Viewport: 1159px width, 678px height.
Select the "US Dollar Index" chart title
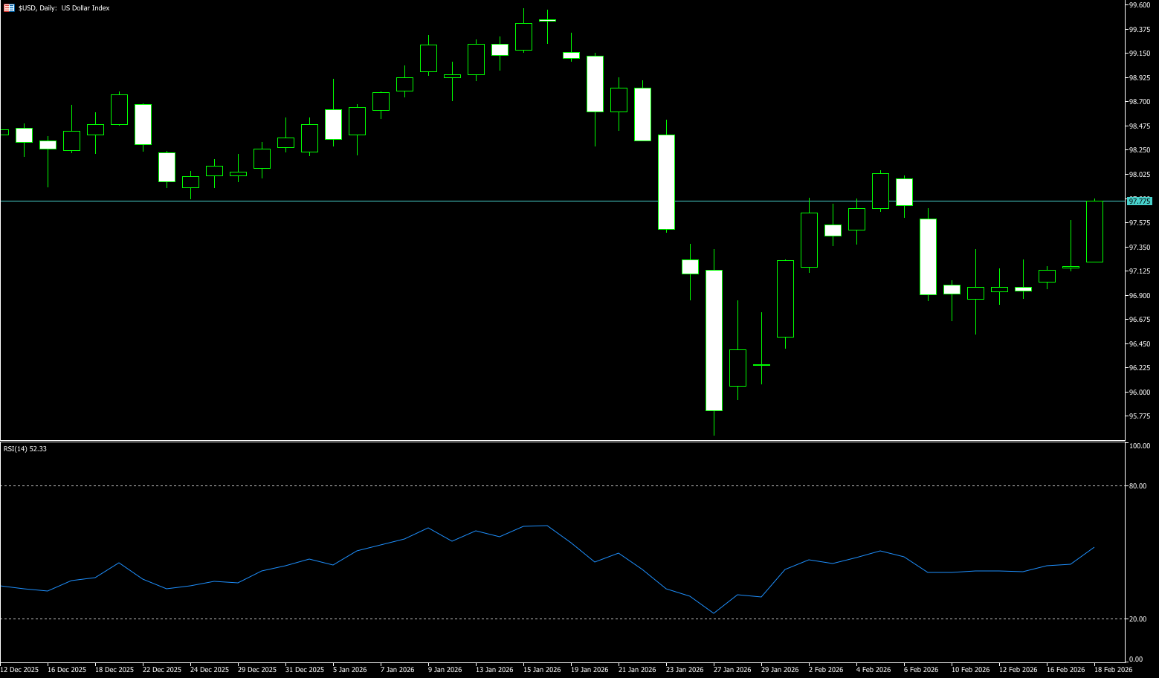coord(85,8)
